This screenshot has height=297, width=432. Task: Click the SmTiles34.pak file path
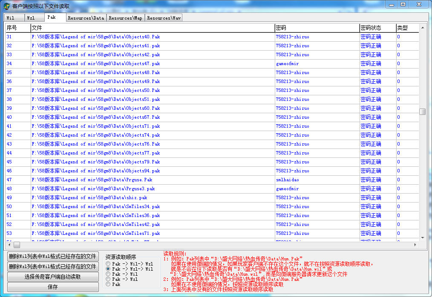point(95,207)
